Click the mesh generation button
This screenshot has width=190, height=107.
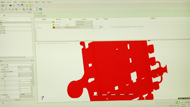point(18,100)
